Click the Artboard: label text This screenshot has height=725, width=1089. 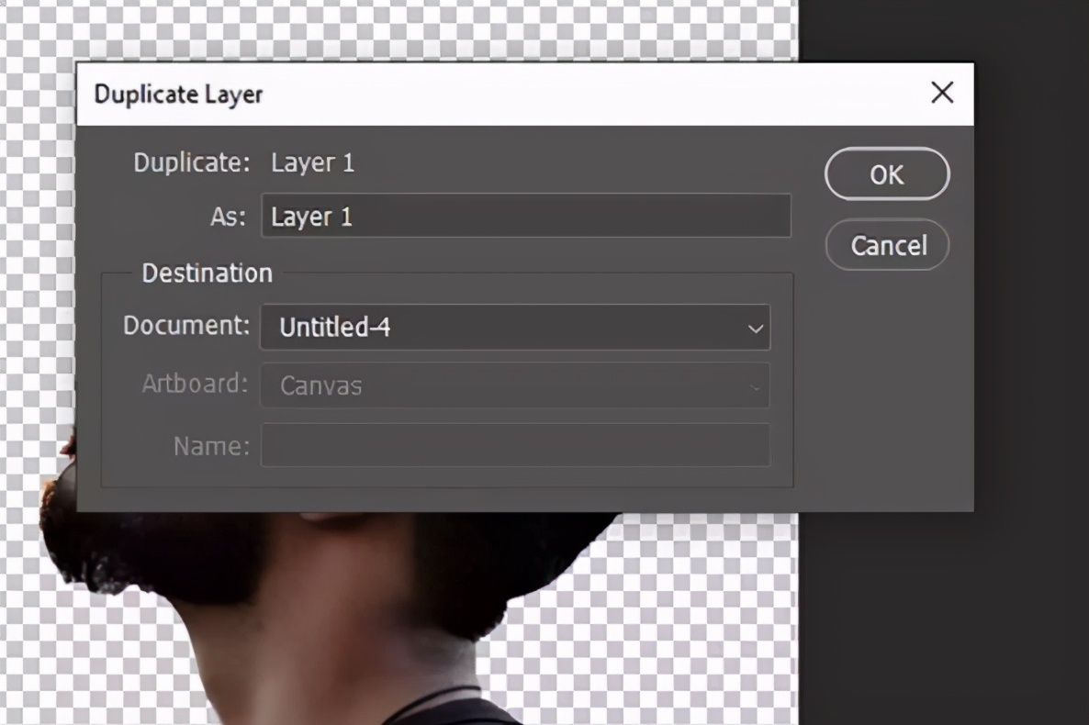(x=195, y=384)
